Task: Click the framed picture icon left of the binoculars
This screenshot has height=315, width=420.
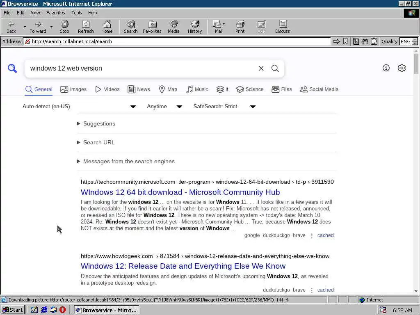Action: click(x=356, y=41)
